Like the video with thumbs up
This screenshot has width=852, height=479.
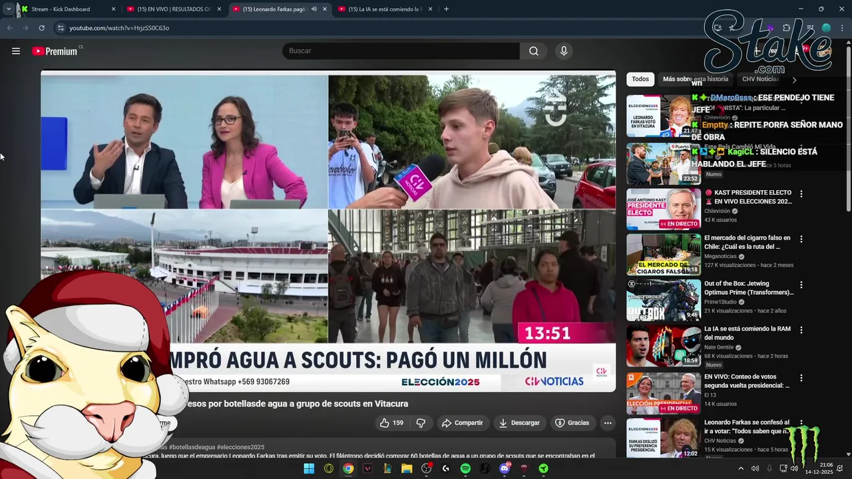pyautogui.click(x=391, y=422)
